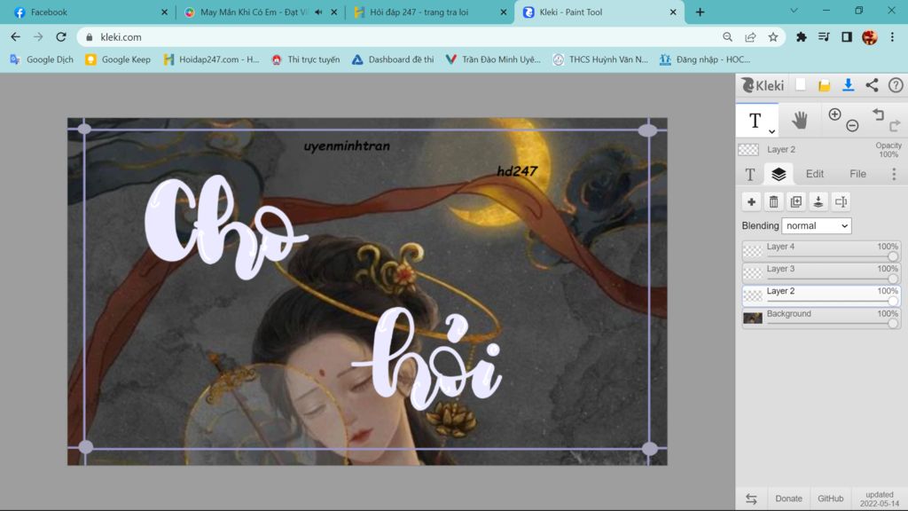The width and height of the screenshot is (908, 511).
Task: Open Google Dịch bookmark
Action: (x=42, y=59)
